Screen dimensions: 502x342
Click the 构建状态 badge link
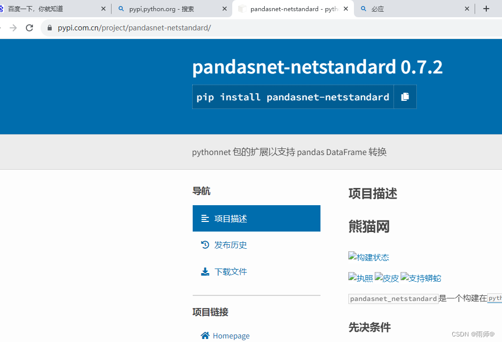(369, 257)
